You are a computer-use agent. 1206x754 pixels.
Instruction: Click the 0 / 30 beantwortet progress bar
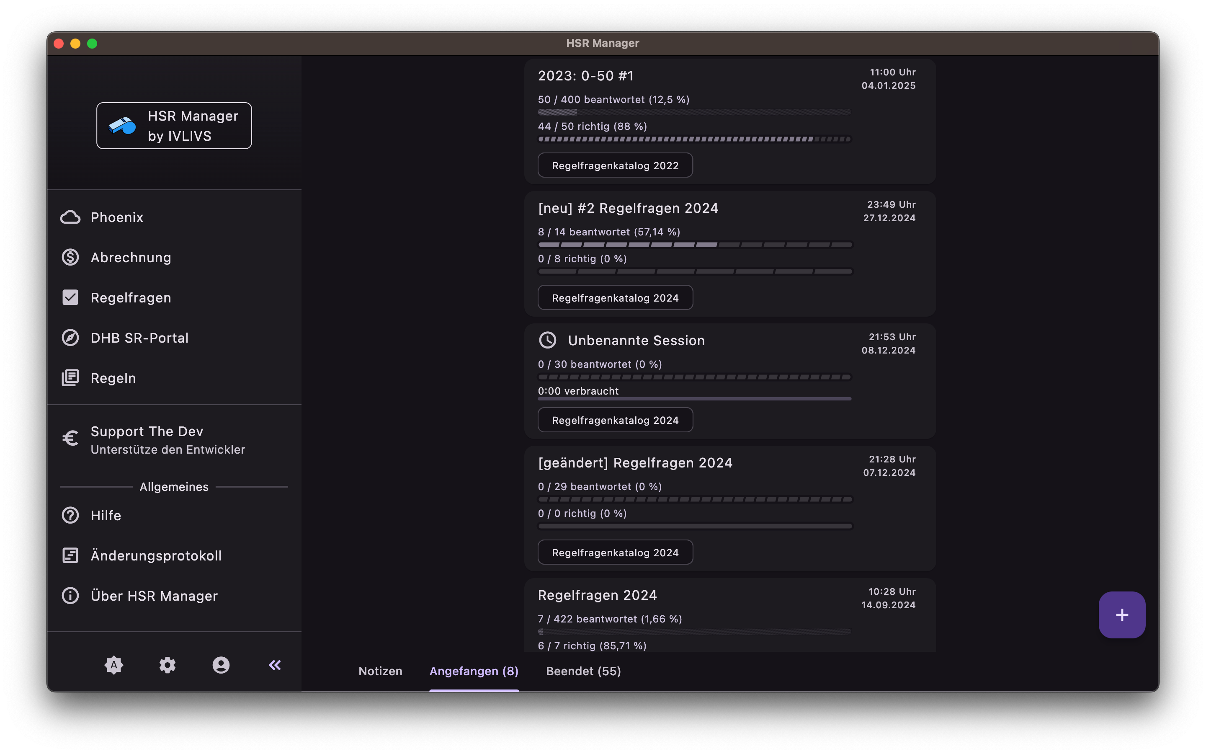pyautogui.click(x=694, y=377)
